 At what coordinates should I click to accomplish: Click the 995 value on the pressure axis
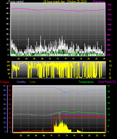[109, 35]
